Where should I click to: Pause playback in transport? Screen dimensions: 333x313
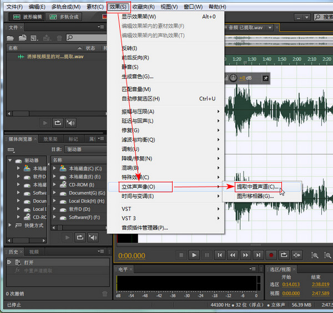[x=207, y=255]
